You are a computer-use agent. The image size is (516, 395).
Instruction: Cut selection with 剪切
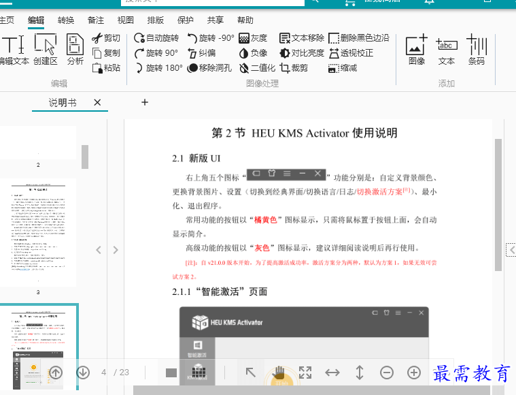click(x=106, y=38)
